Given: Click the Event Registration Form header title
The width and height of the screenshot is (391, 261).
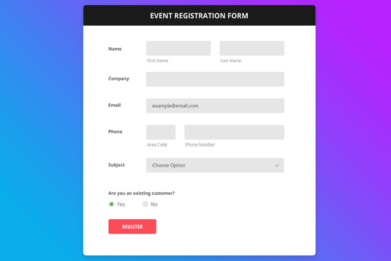Looking at the screenshot, I should [x=199, y=16].
